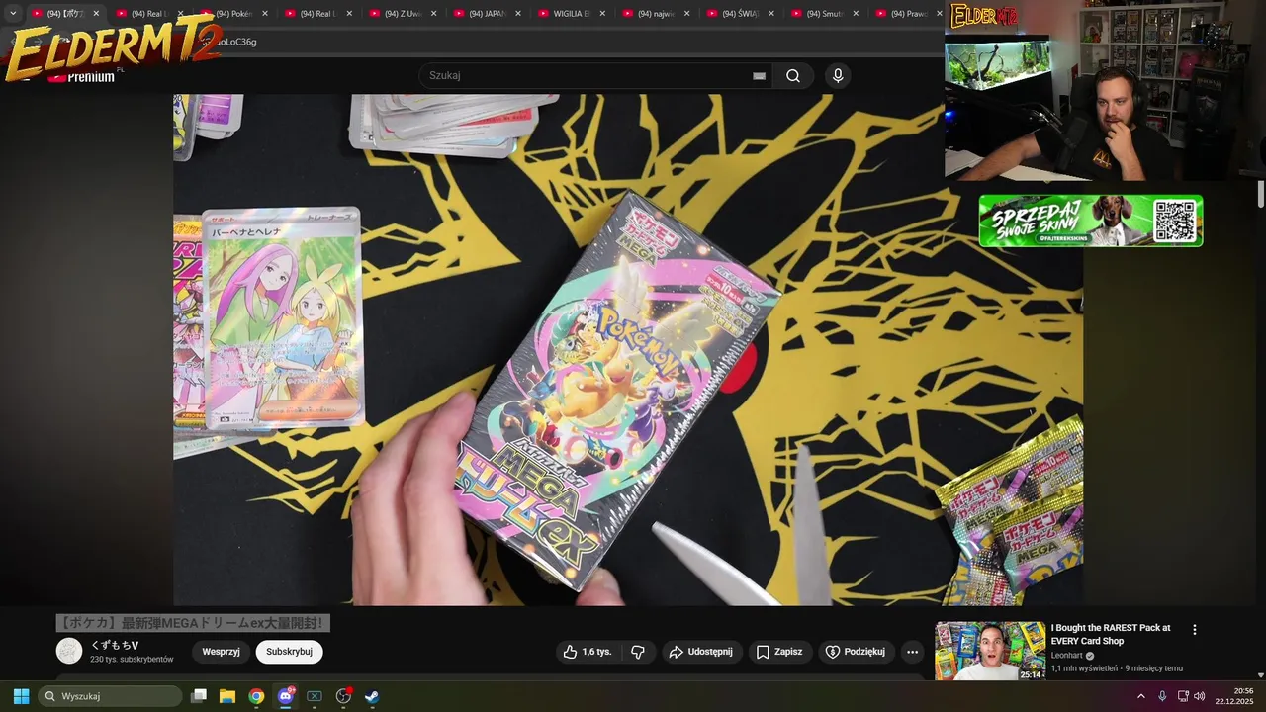
Task: Start voice search with the microphone icon
Action: [838, 76]
